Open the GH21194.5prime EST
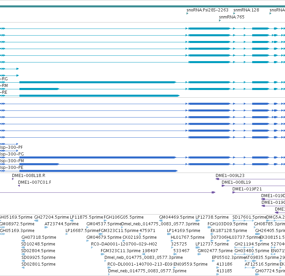Viewport: 285px width, 276px height. point(252,244)
